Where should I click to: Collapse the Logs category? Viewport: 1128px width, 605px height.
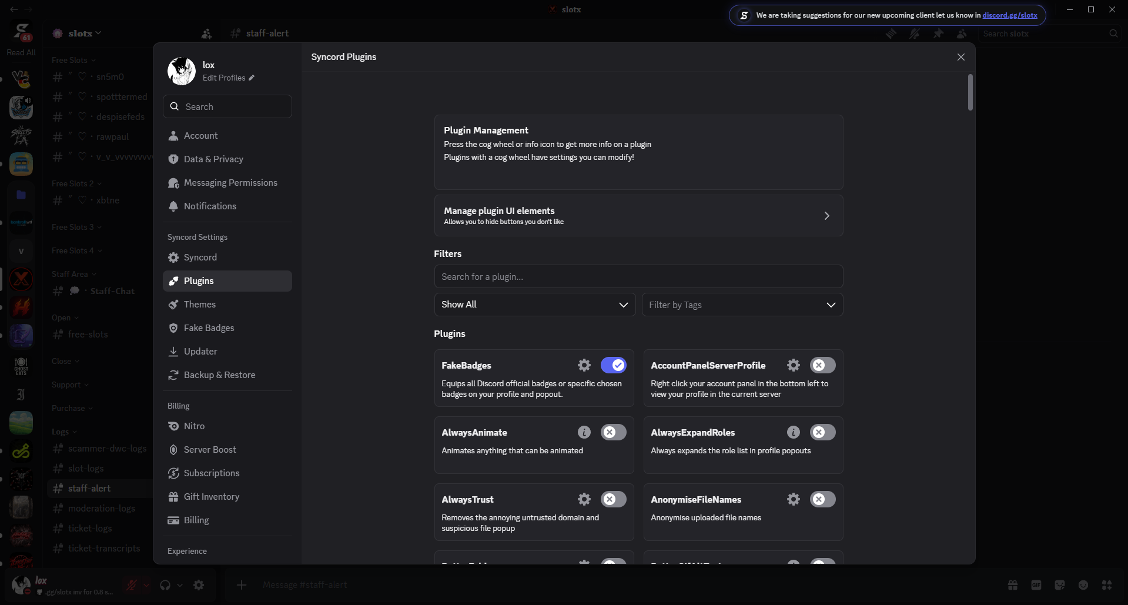(x=64, y=432)
